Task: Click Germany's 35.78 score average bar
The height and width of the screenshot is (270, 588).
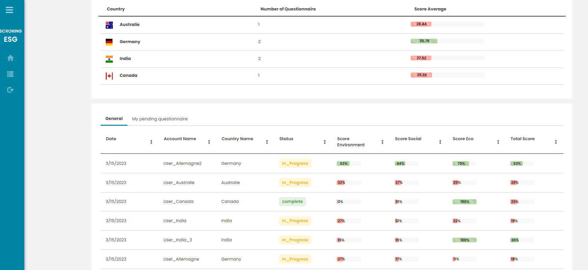Action: pyautogui.click(x=424, y=41)
